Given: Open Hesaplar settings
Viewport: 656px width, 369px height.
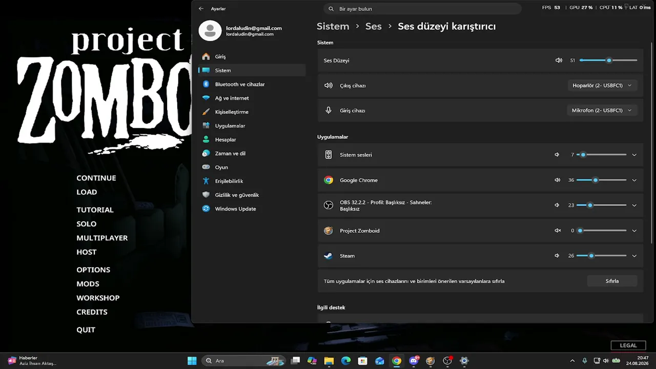Looking at the screenshot, I should click(x=252, y=139).
